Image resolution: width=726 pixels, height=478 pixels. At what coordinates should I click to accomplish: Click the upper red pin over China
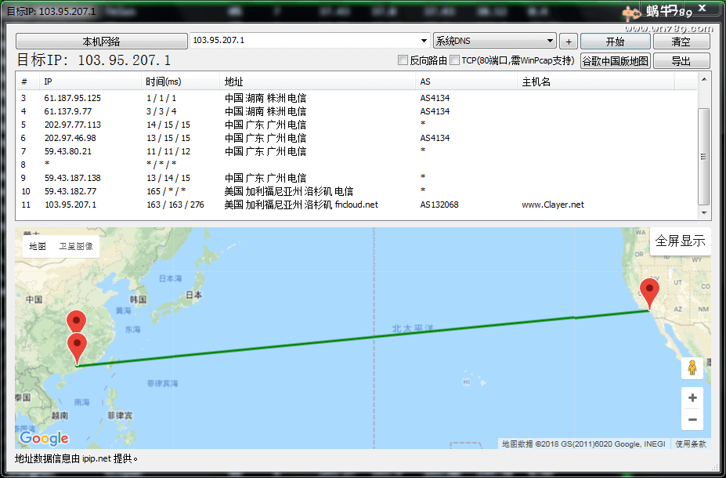coord(76,322)
